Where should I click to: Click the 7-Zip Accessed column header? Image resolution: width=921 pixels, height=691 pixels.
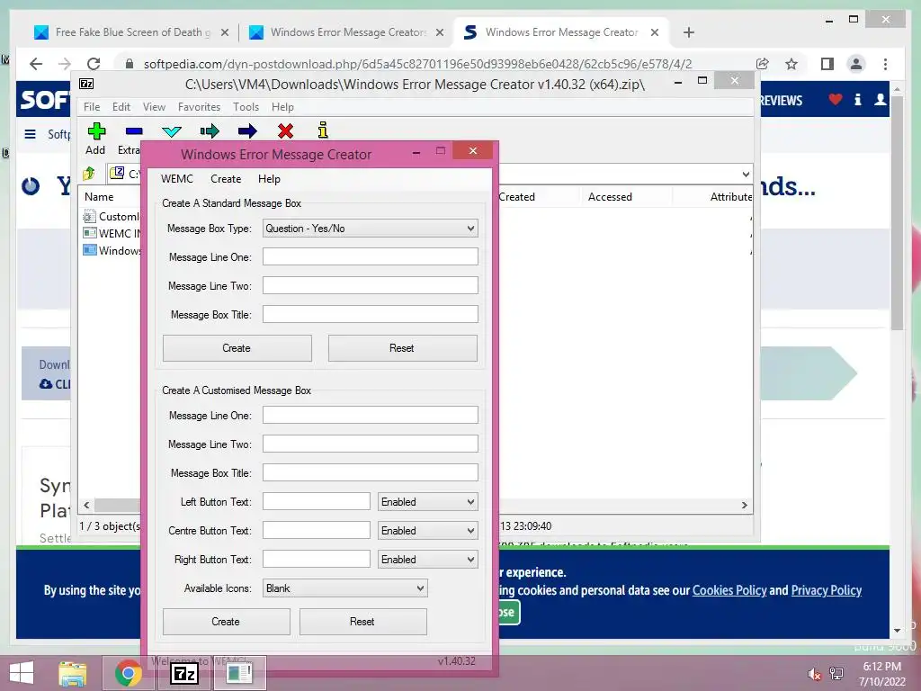click(610, 197)
